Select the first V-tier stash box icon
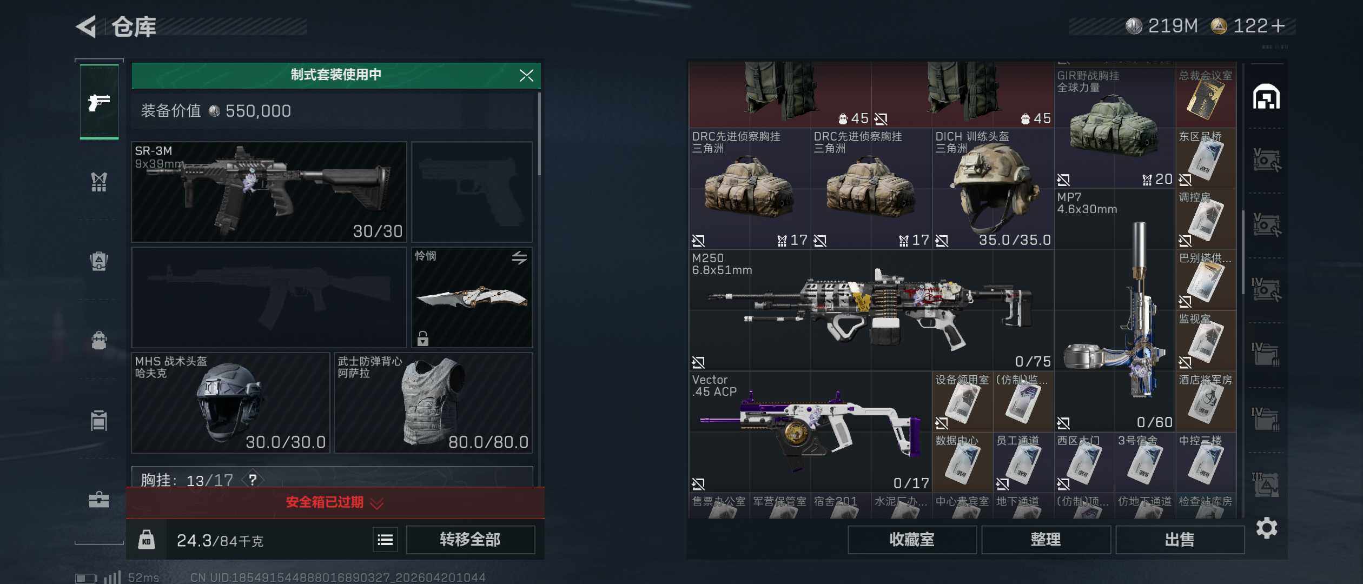The height and width of the screenshot is (584, 1363). click(x=1266, y=160)
